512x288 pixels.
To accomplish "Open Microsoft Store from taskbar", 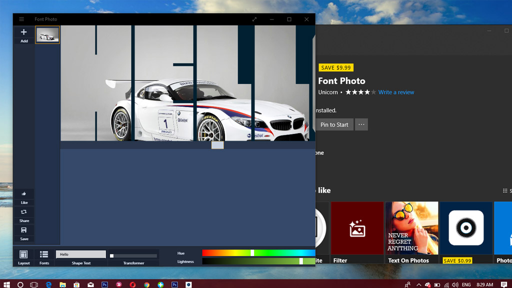I will coord(76,284).
